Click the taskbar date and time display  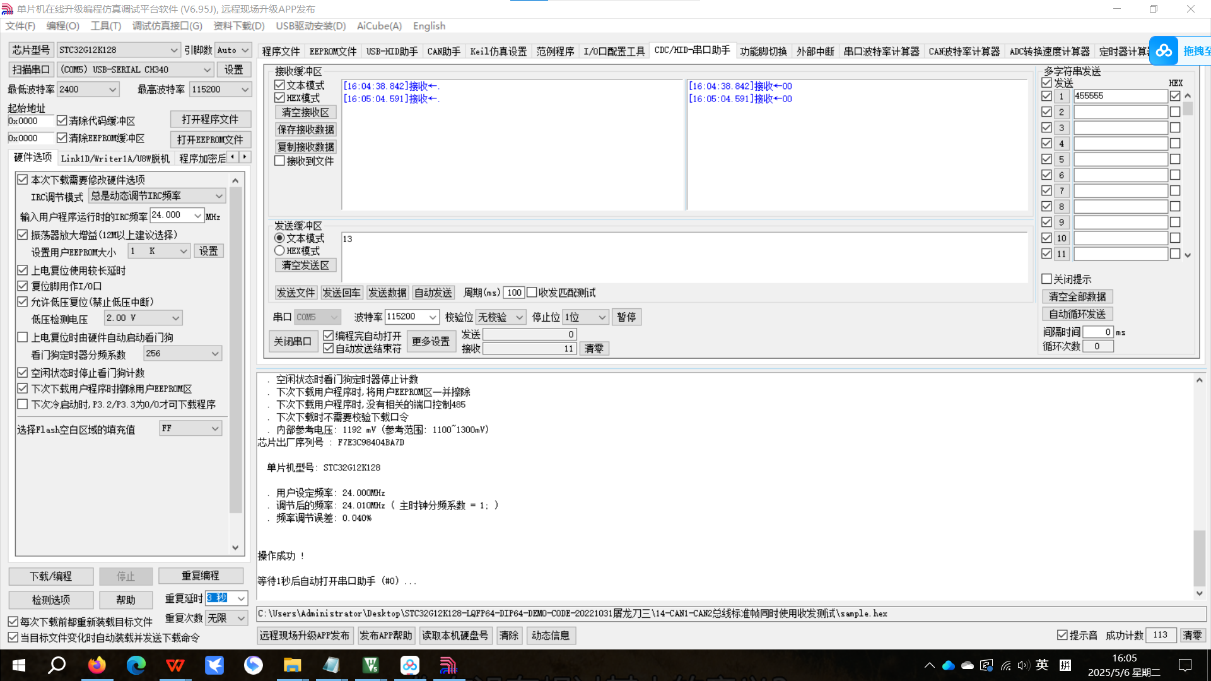tap(1124, 665)
